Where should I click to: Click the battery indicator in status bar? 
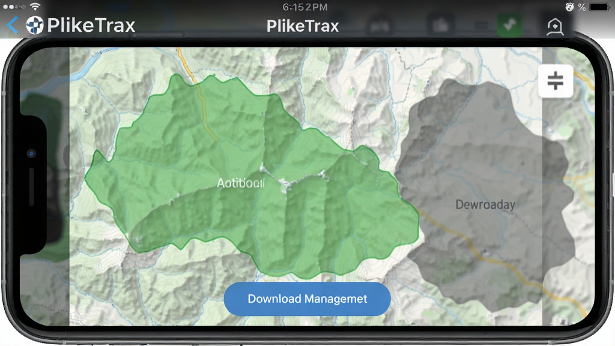pos(599,7)
